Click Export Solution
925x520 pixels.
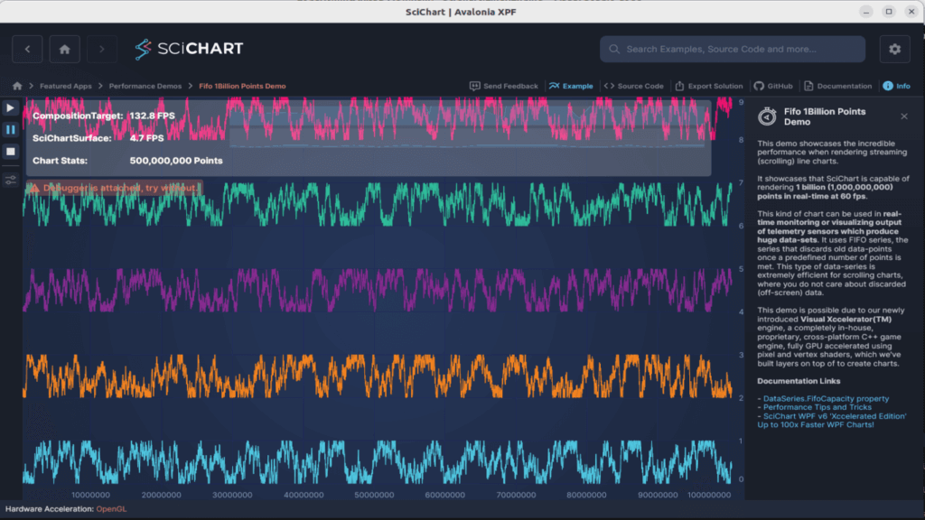tap(709, 87)
